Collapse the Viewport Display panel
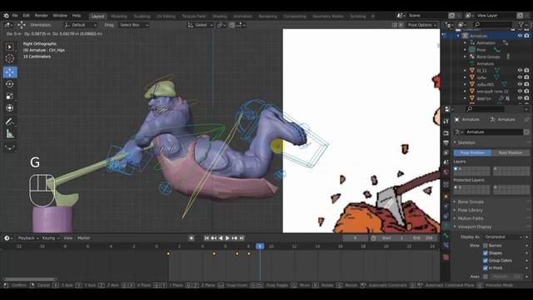This screenshot has height=300, width=533. tap(474, 227)
